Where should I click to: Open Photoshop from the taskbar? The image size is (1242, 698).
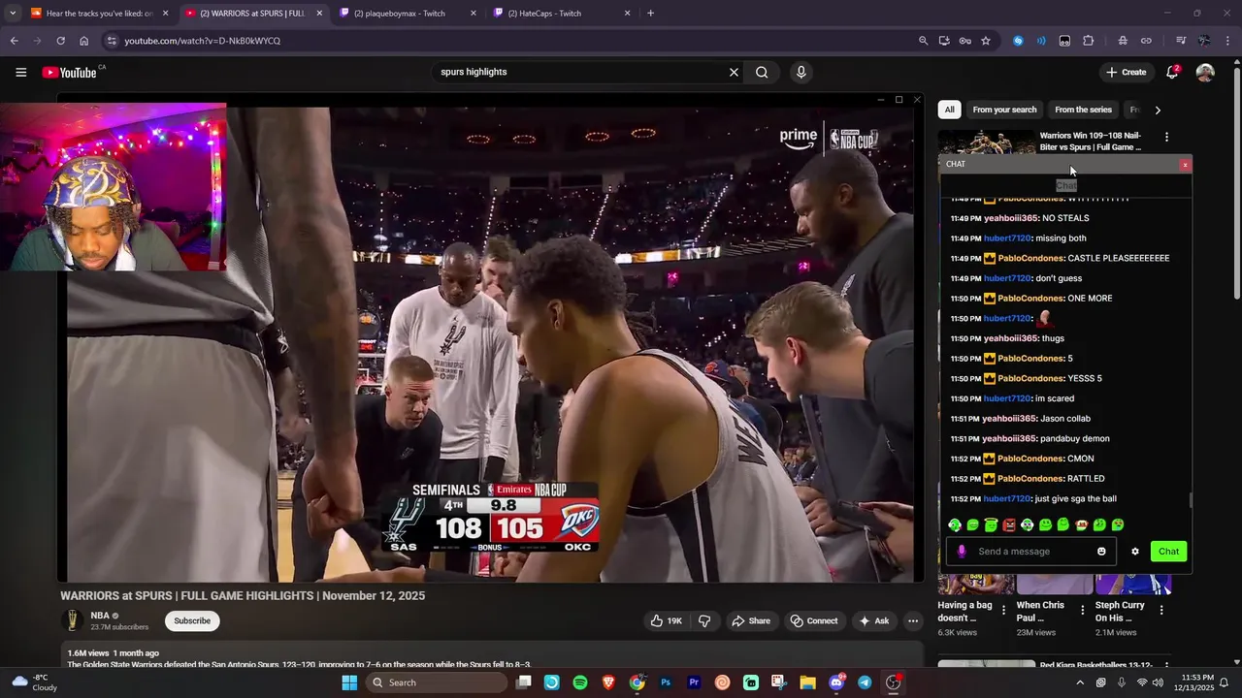point(666,682)
